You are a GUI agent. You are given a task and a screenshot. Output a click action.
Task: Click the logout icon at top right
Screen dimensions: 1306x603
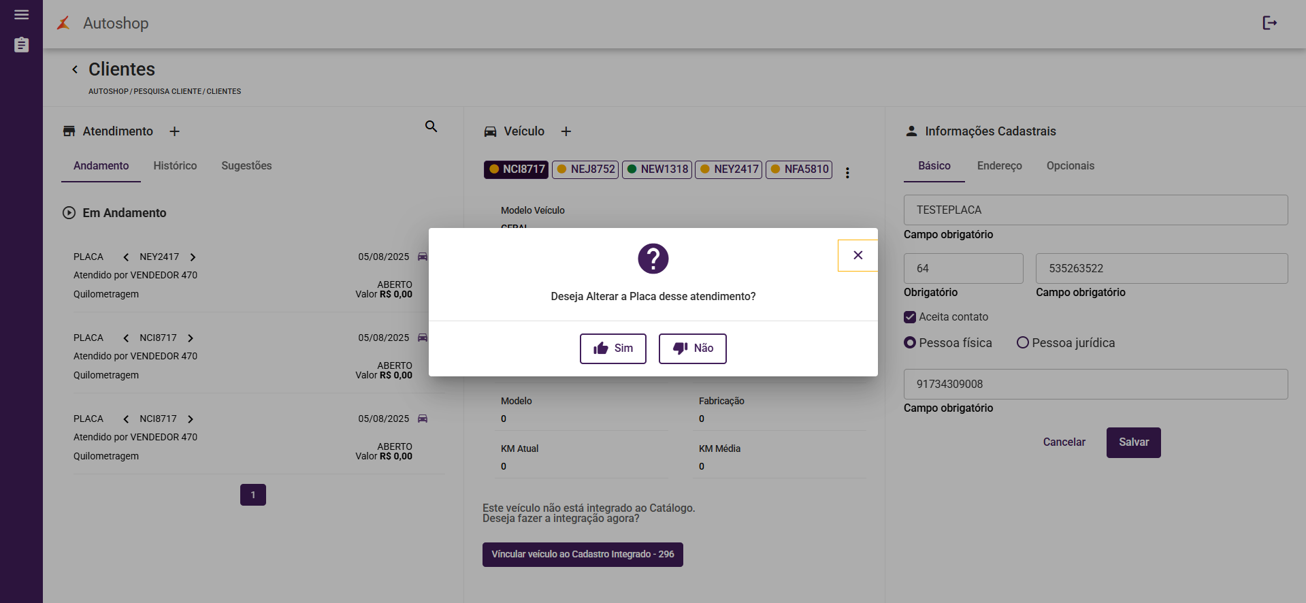point(1269,23)
